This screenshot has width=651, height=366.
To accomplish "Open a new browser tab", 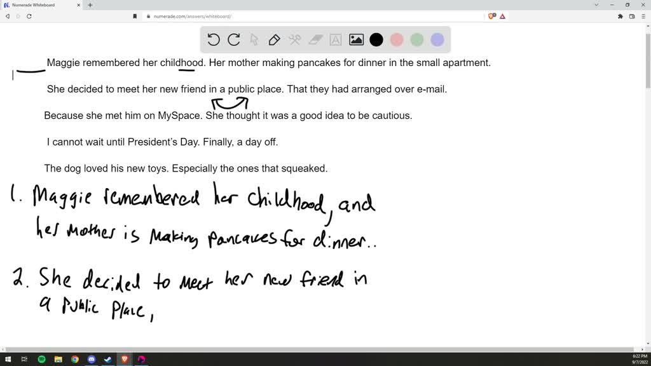I will (90, 5).
